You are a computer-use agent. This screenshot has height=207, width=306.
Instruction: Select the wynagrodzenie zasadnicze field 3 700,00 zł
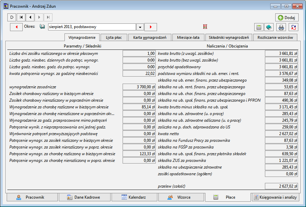tap(139, 87)
